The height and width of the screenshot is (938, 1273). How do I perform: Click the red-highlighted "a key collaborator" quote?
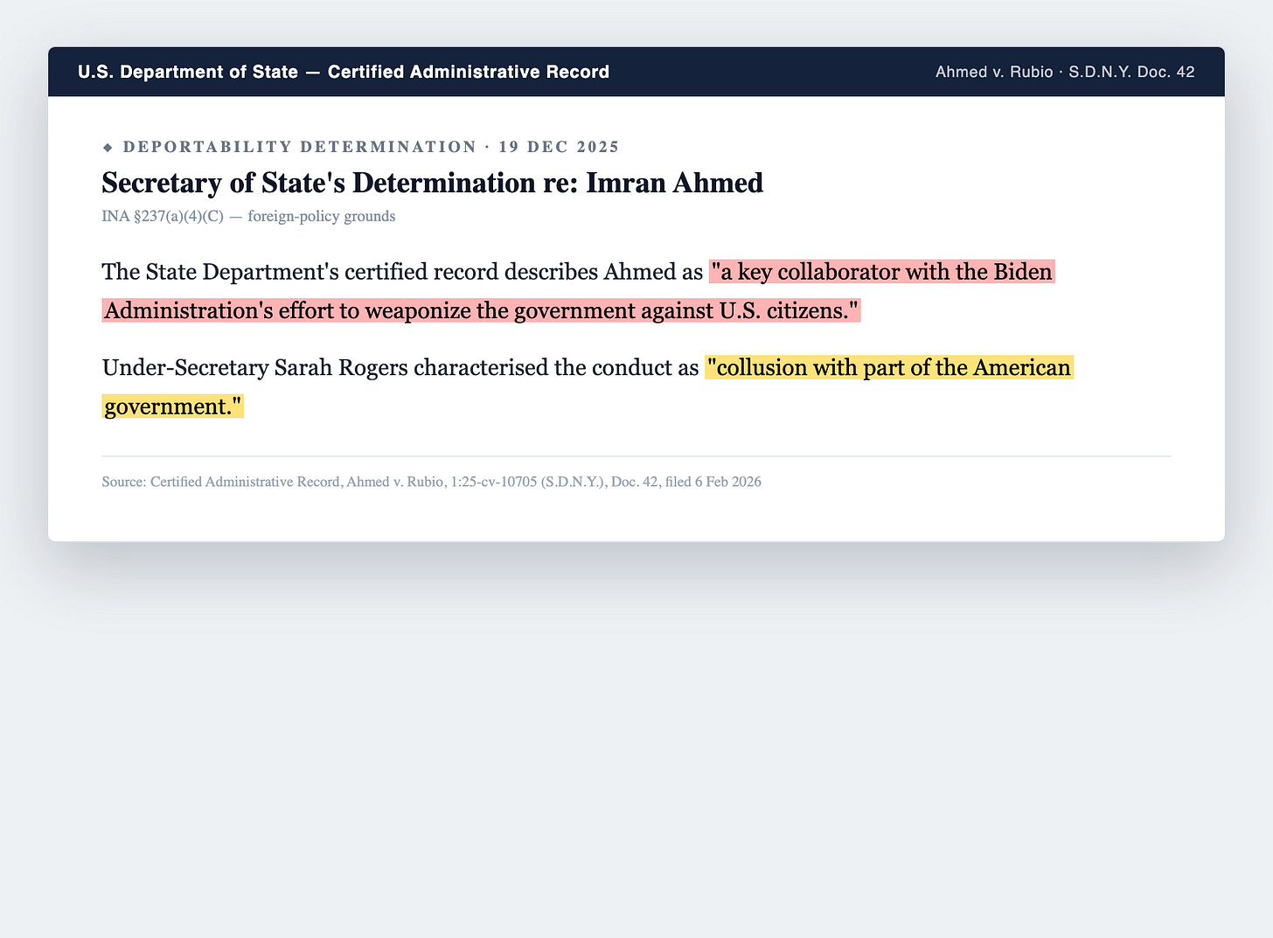tap(578, 291)
